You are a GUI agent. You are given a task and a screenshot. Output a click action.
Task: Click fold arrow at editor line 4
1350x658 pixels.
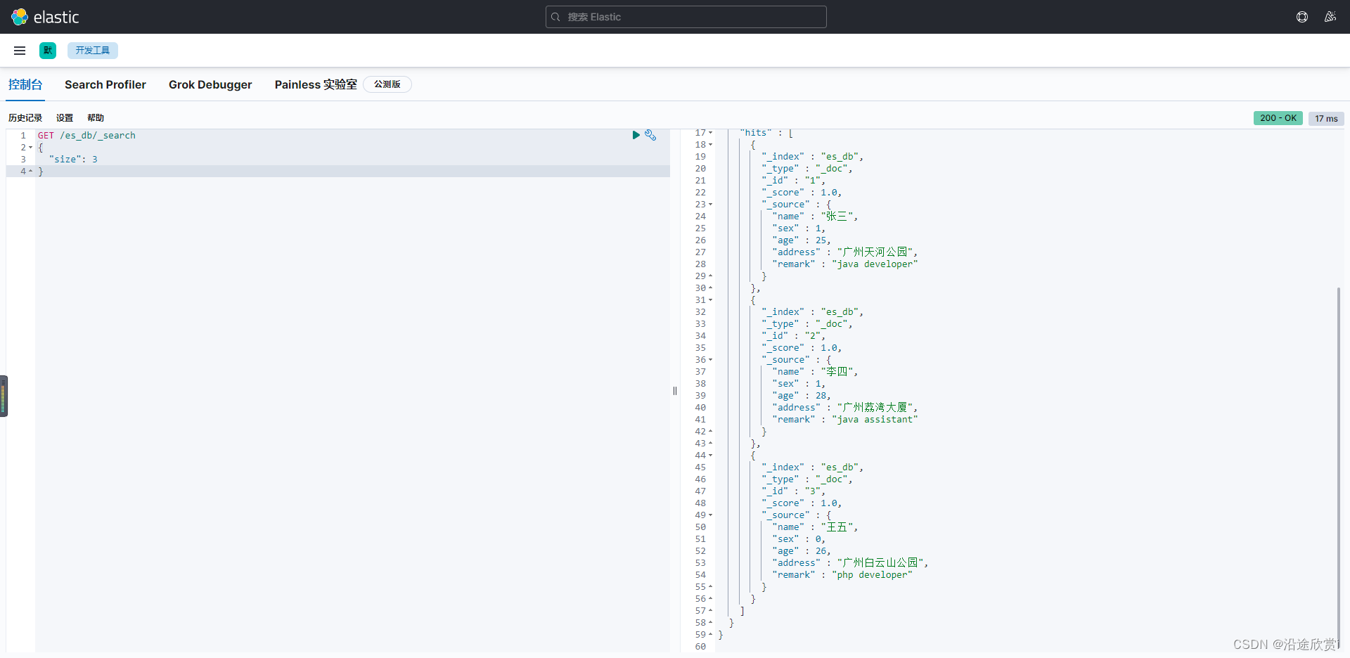[x=30, y=172]
